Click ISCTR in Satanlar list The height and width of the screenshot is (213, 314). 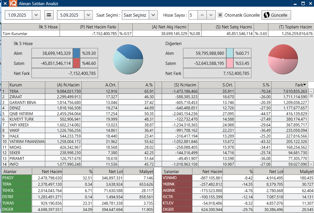[177, 197]
